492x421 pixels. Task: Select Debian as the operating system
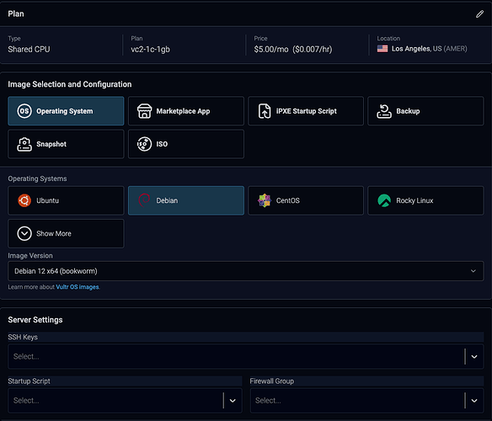[185, 200]
